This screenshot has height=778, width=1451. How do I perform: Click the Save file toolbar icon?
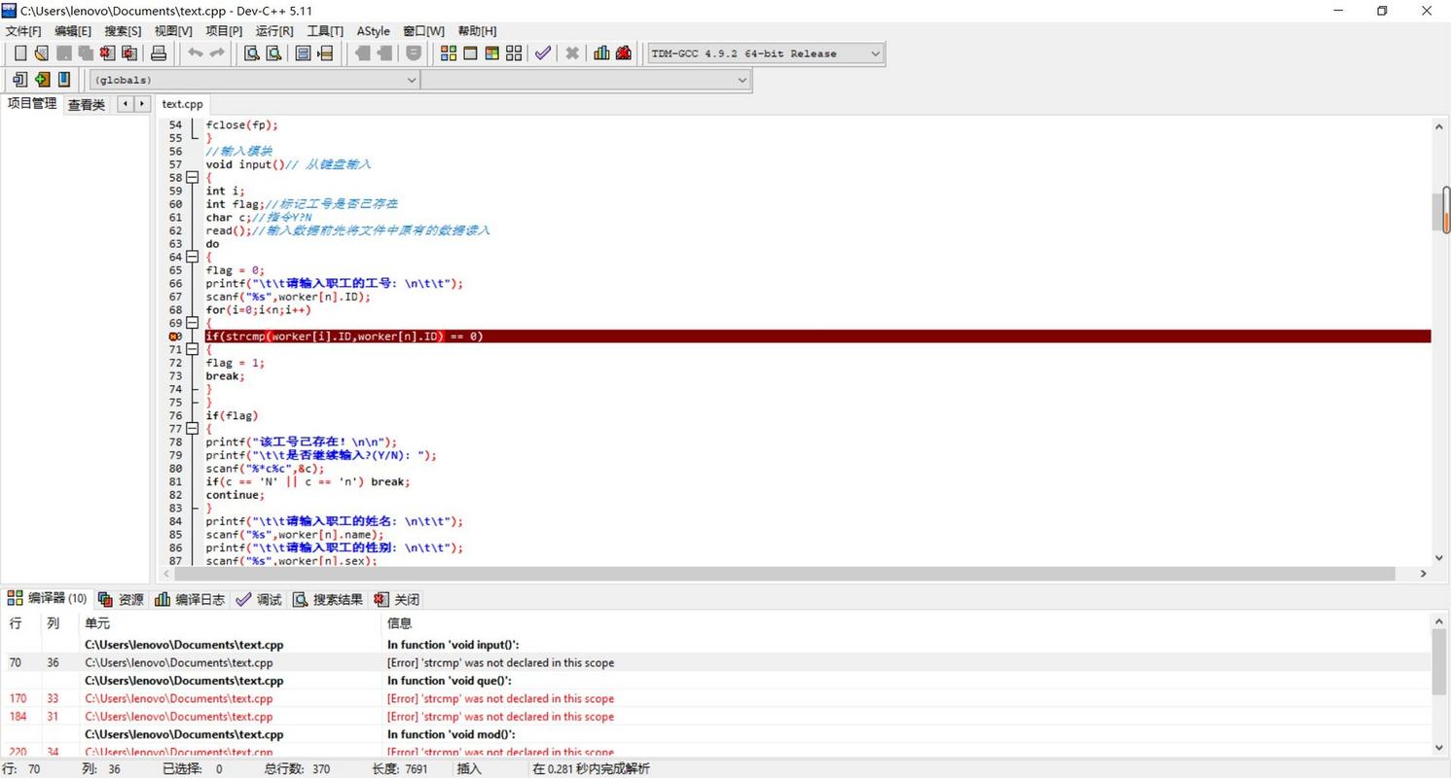[64, 53]
